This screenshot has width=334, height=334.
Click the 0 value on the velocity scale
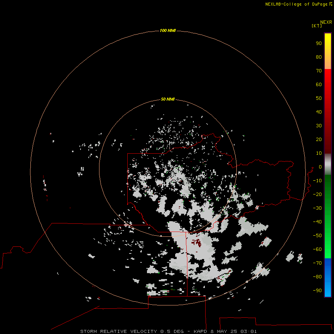coord(320,167)
